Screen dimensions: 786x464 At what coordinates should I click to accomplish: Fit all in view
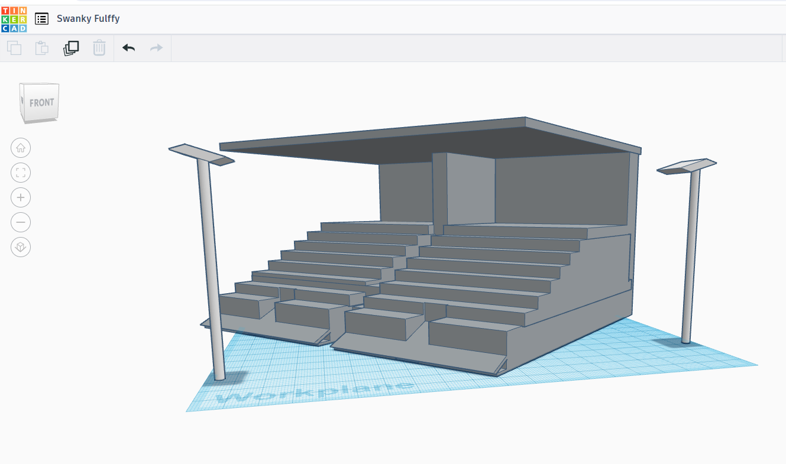(21, 173)
